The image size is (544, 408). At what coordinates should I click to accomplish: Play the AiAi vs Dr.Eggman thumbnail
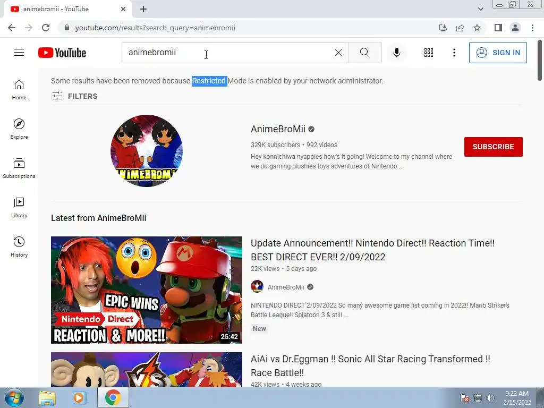[x=147, y=370]
